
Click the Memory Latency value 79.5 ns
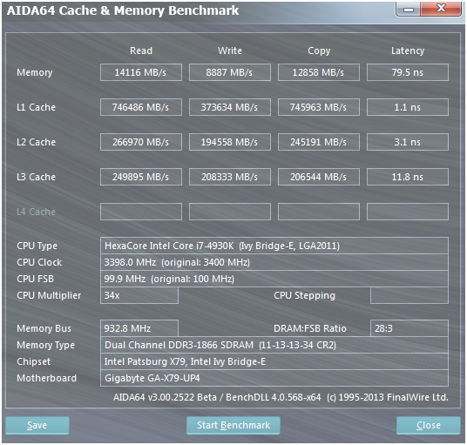click(x=408, y=72)
